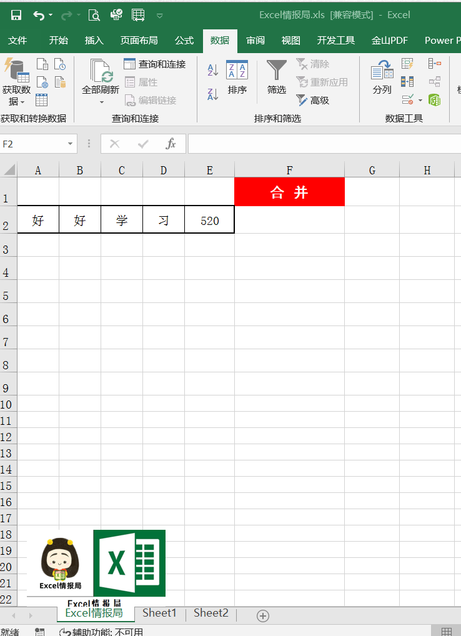Viewport: 461px width, 636px height.
Task: Open the Undo history dropdown arrow
Action: pos(51,16)
